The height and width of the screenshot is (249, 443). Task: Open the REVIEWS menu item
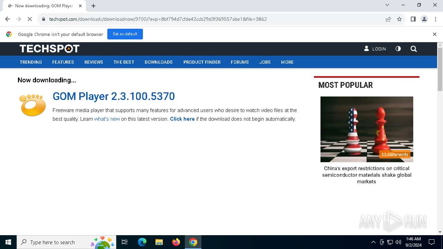click(x=94, y=62)
